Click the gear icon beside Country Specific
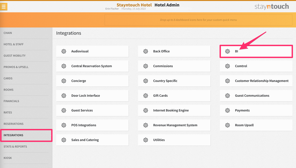 pos(145,81)
